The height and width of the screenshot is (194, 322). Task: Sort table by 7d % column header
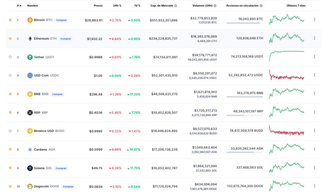[x=137, y=6]
